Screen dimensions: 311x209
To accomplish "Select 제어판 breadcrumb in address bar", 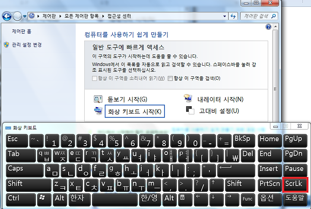I will click(x=49, y=16).
